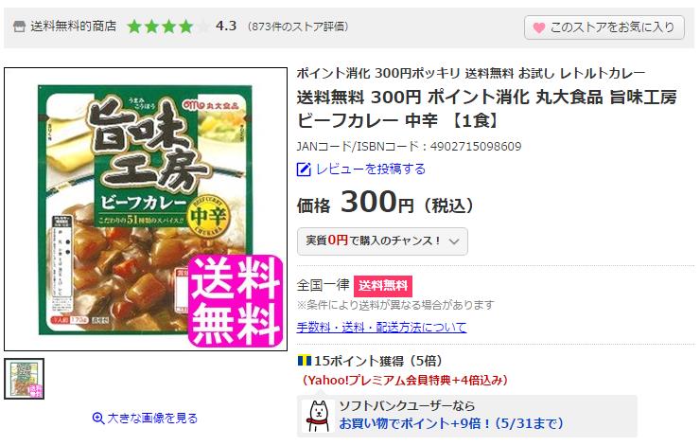Image resolution: width=700 pixels, height=446 pixels.
Task: Click the magnifier zoom icon below image
Action: (97, 419)
